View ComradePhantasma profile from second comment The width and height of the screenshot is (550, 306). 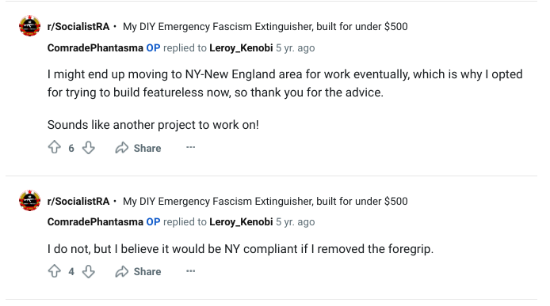(x=95, y=221)
